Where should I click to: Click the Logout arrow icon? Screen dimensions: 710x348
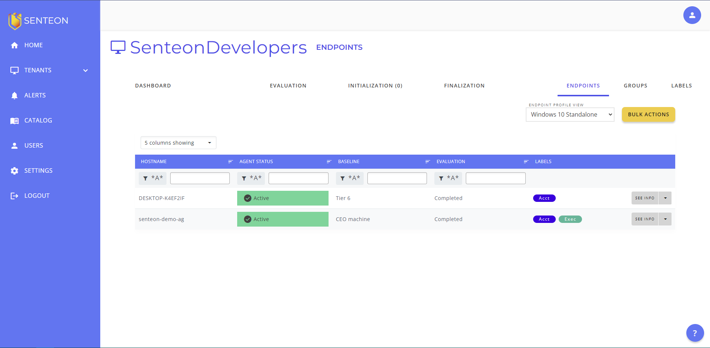[14, 196]
